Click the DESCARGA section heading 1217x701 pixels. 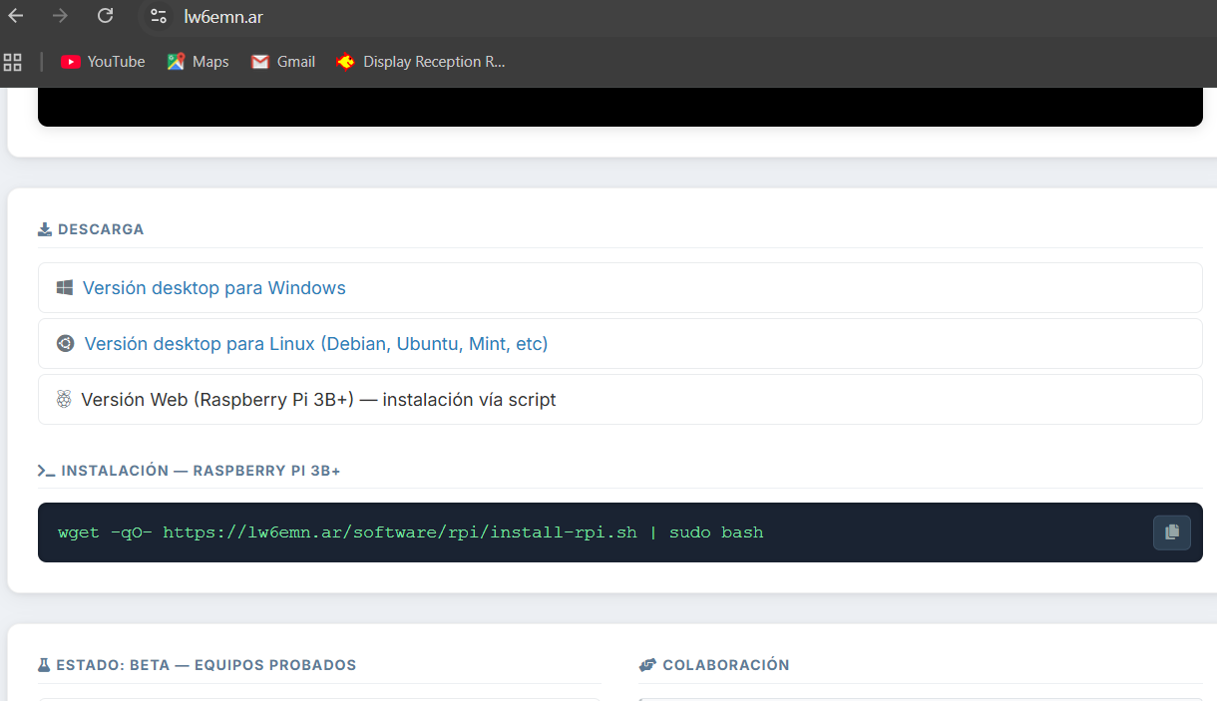[x=101, y=229]
